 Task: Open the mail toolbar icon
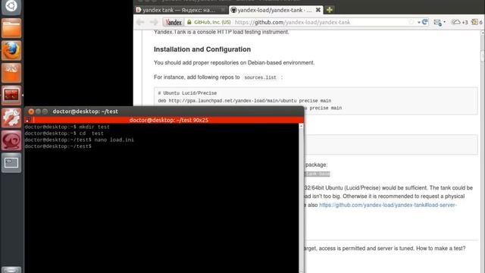tap(437, 22)
